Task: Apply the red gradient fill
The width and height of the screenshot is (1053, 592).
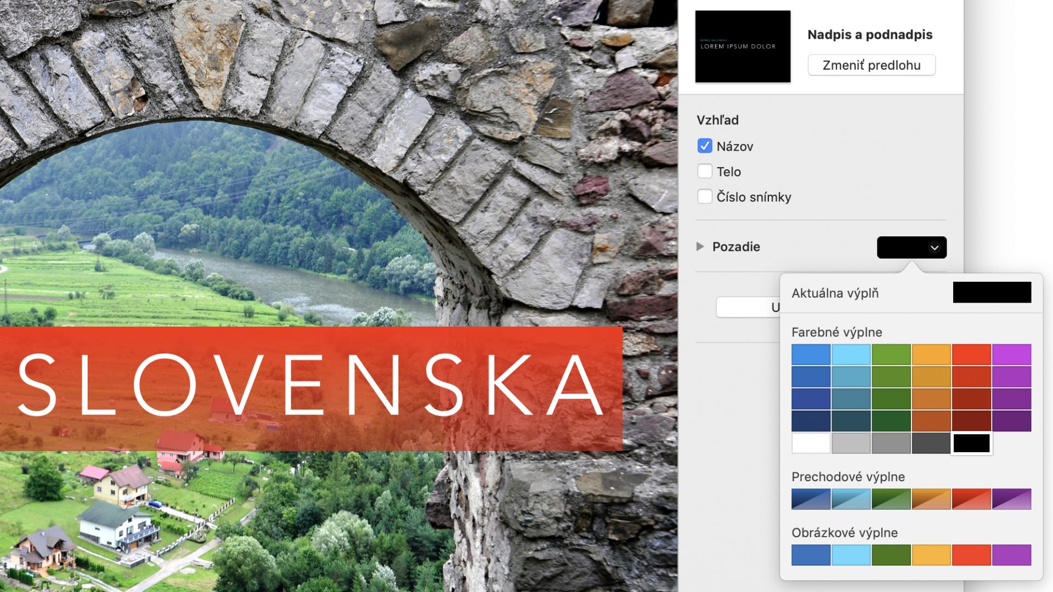Action: coord(971,499)
